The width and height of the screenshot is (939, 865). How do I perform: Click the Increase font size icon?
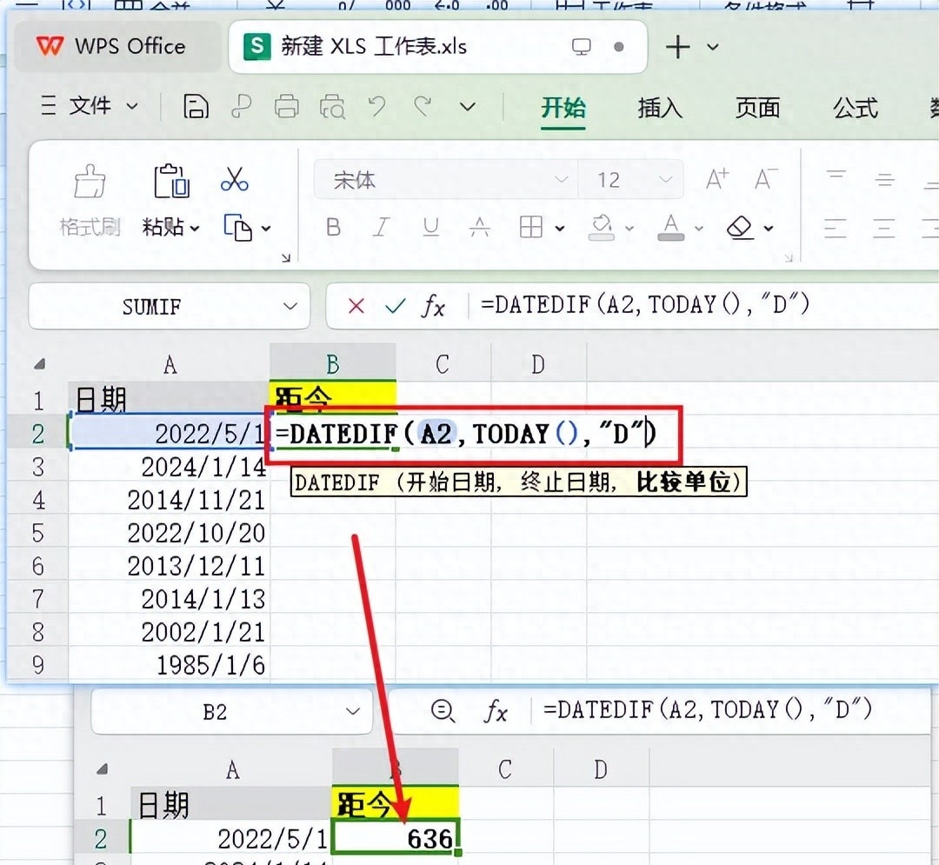click(717, 180)
